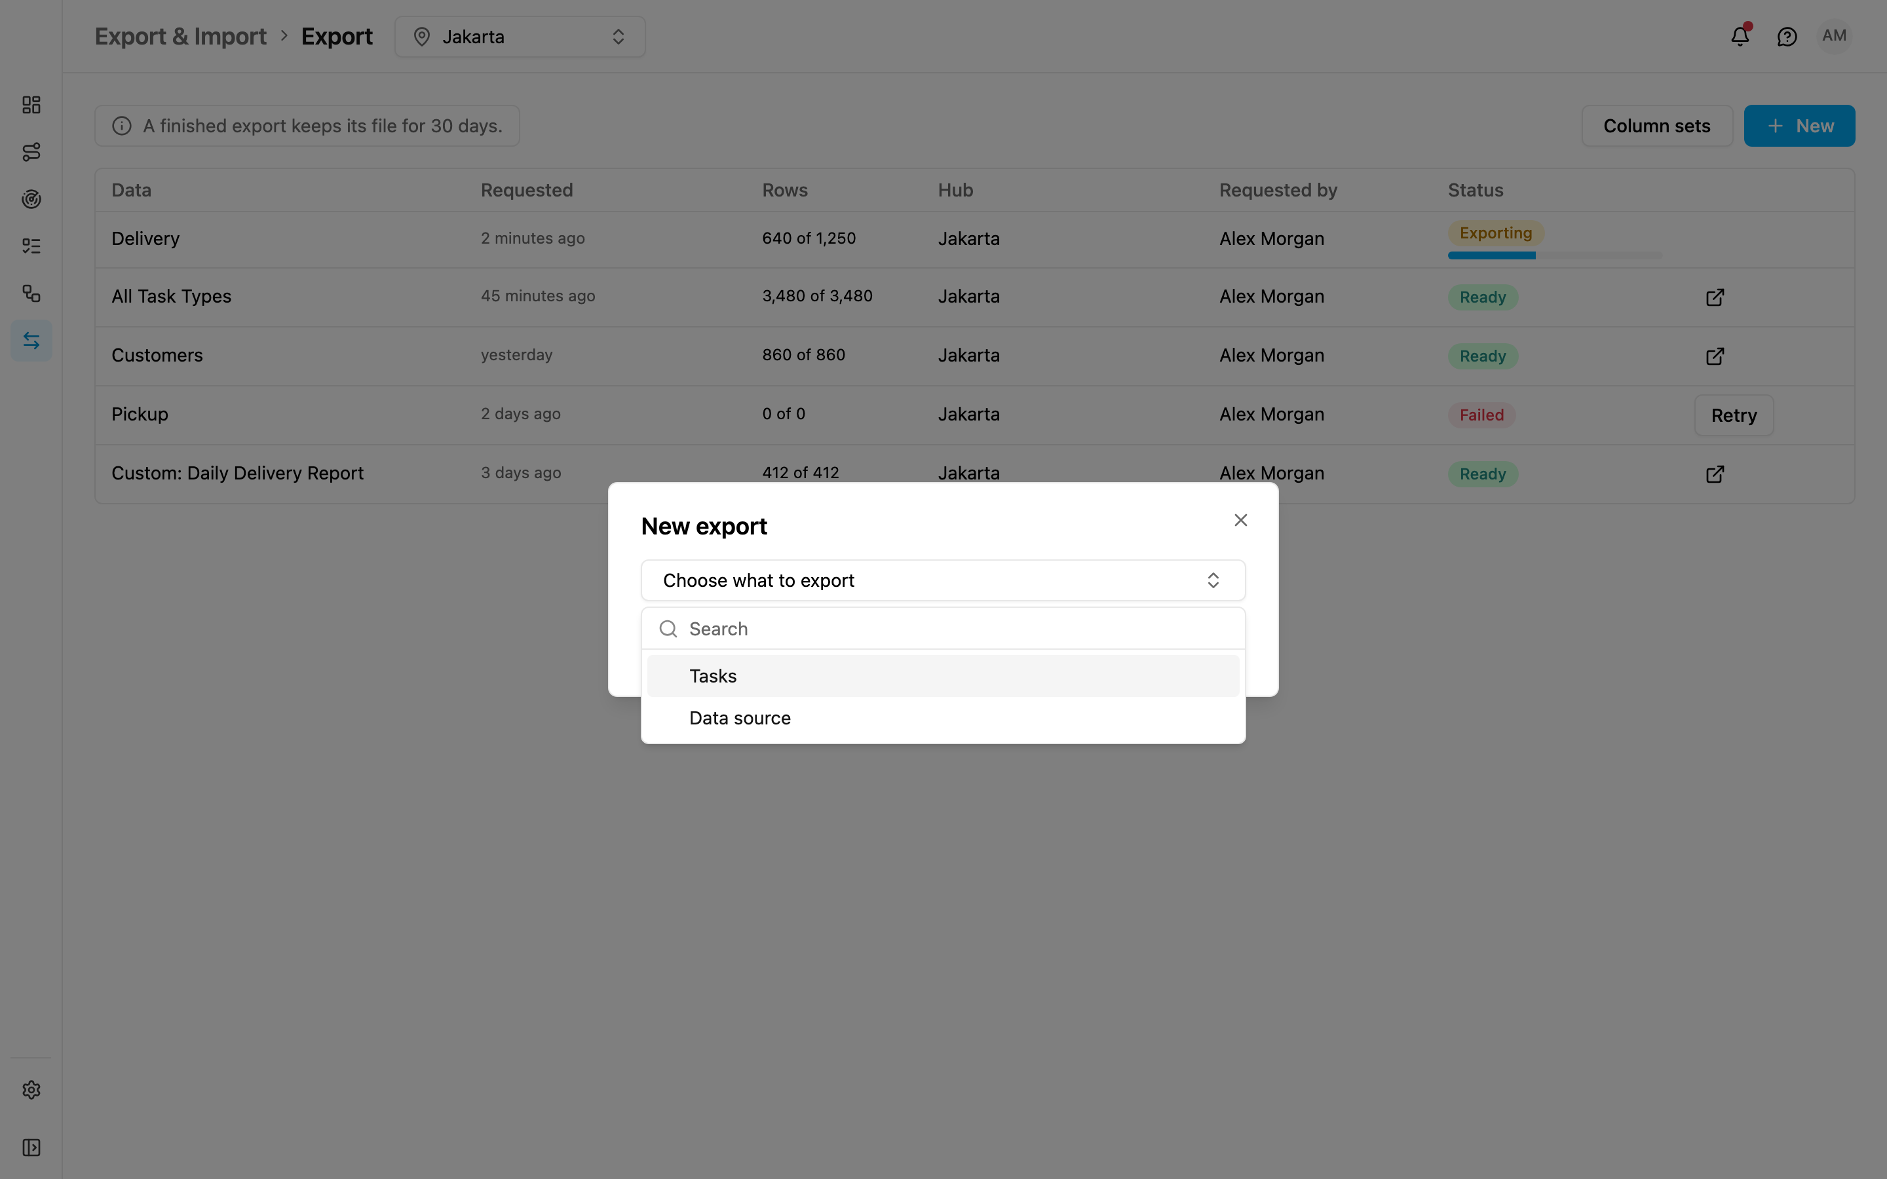1887x1179 pixels.
Task: Click the Export breadcrumb title
Action: [x=337, y=37]
